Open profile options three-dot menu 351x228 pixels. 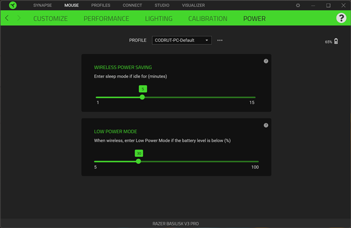[x=220, y=40]
